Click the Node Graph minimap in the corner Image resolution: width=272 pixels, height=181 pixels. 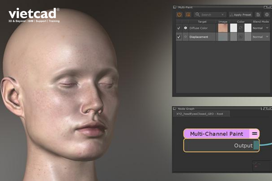coord(262,166)
